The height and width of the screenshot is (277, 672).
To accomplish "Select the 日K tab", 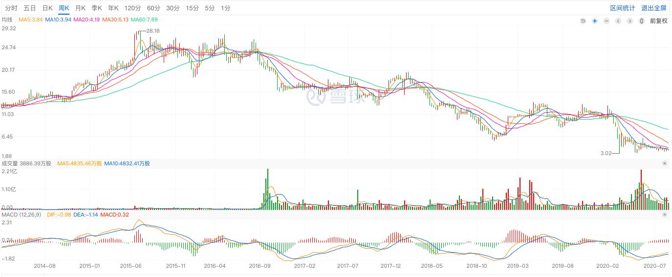I will (x=47, y=8).
